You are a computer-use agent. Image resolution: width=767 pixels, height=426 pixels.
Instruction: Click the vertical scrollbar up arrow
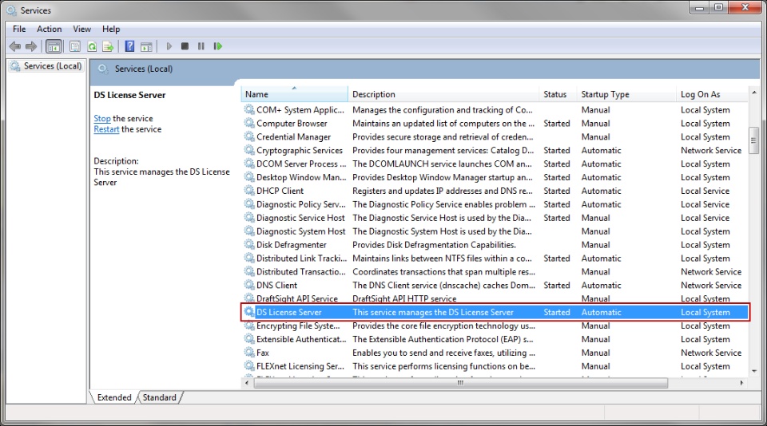tap(753, 93)
